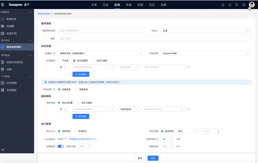Switch to the 质量 top navigation tab
258x163 pixels.
point(128,5)
